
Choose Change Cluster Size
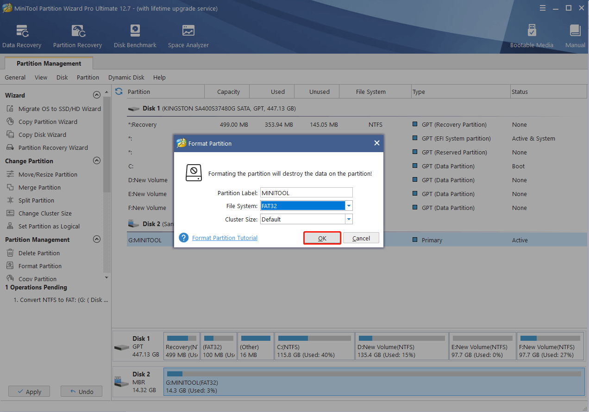(x=39, y=213)
